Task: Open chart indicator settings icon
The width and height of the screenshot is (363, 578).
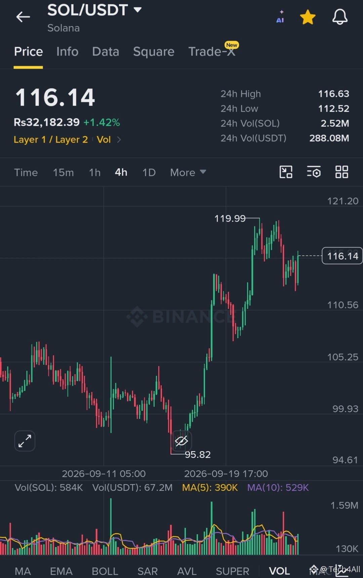Action: click(x=314, y=172)
